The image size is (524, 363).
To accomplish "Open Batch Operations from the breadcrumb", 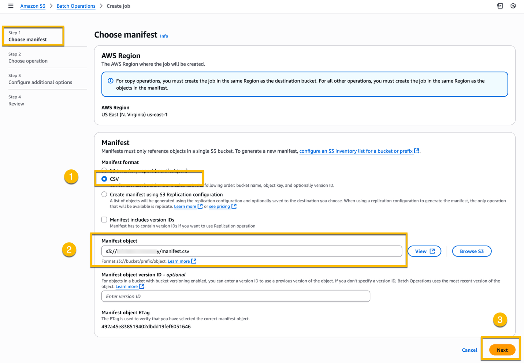I will [76, 6].
